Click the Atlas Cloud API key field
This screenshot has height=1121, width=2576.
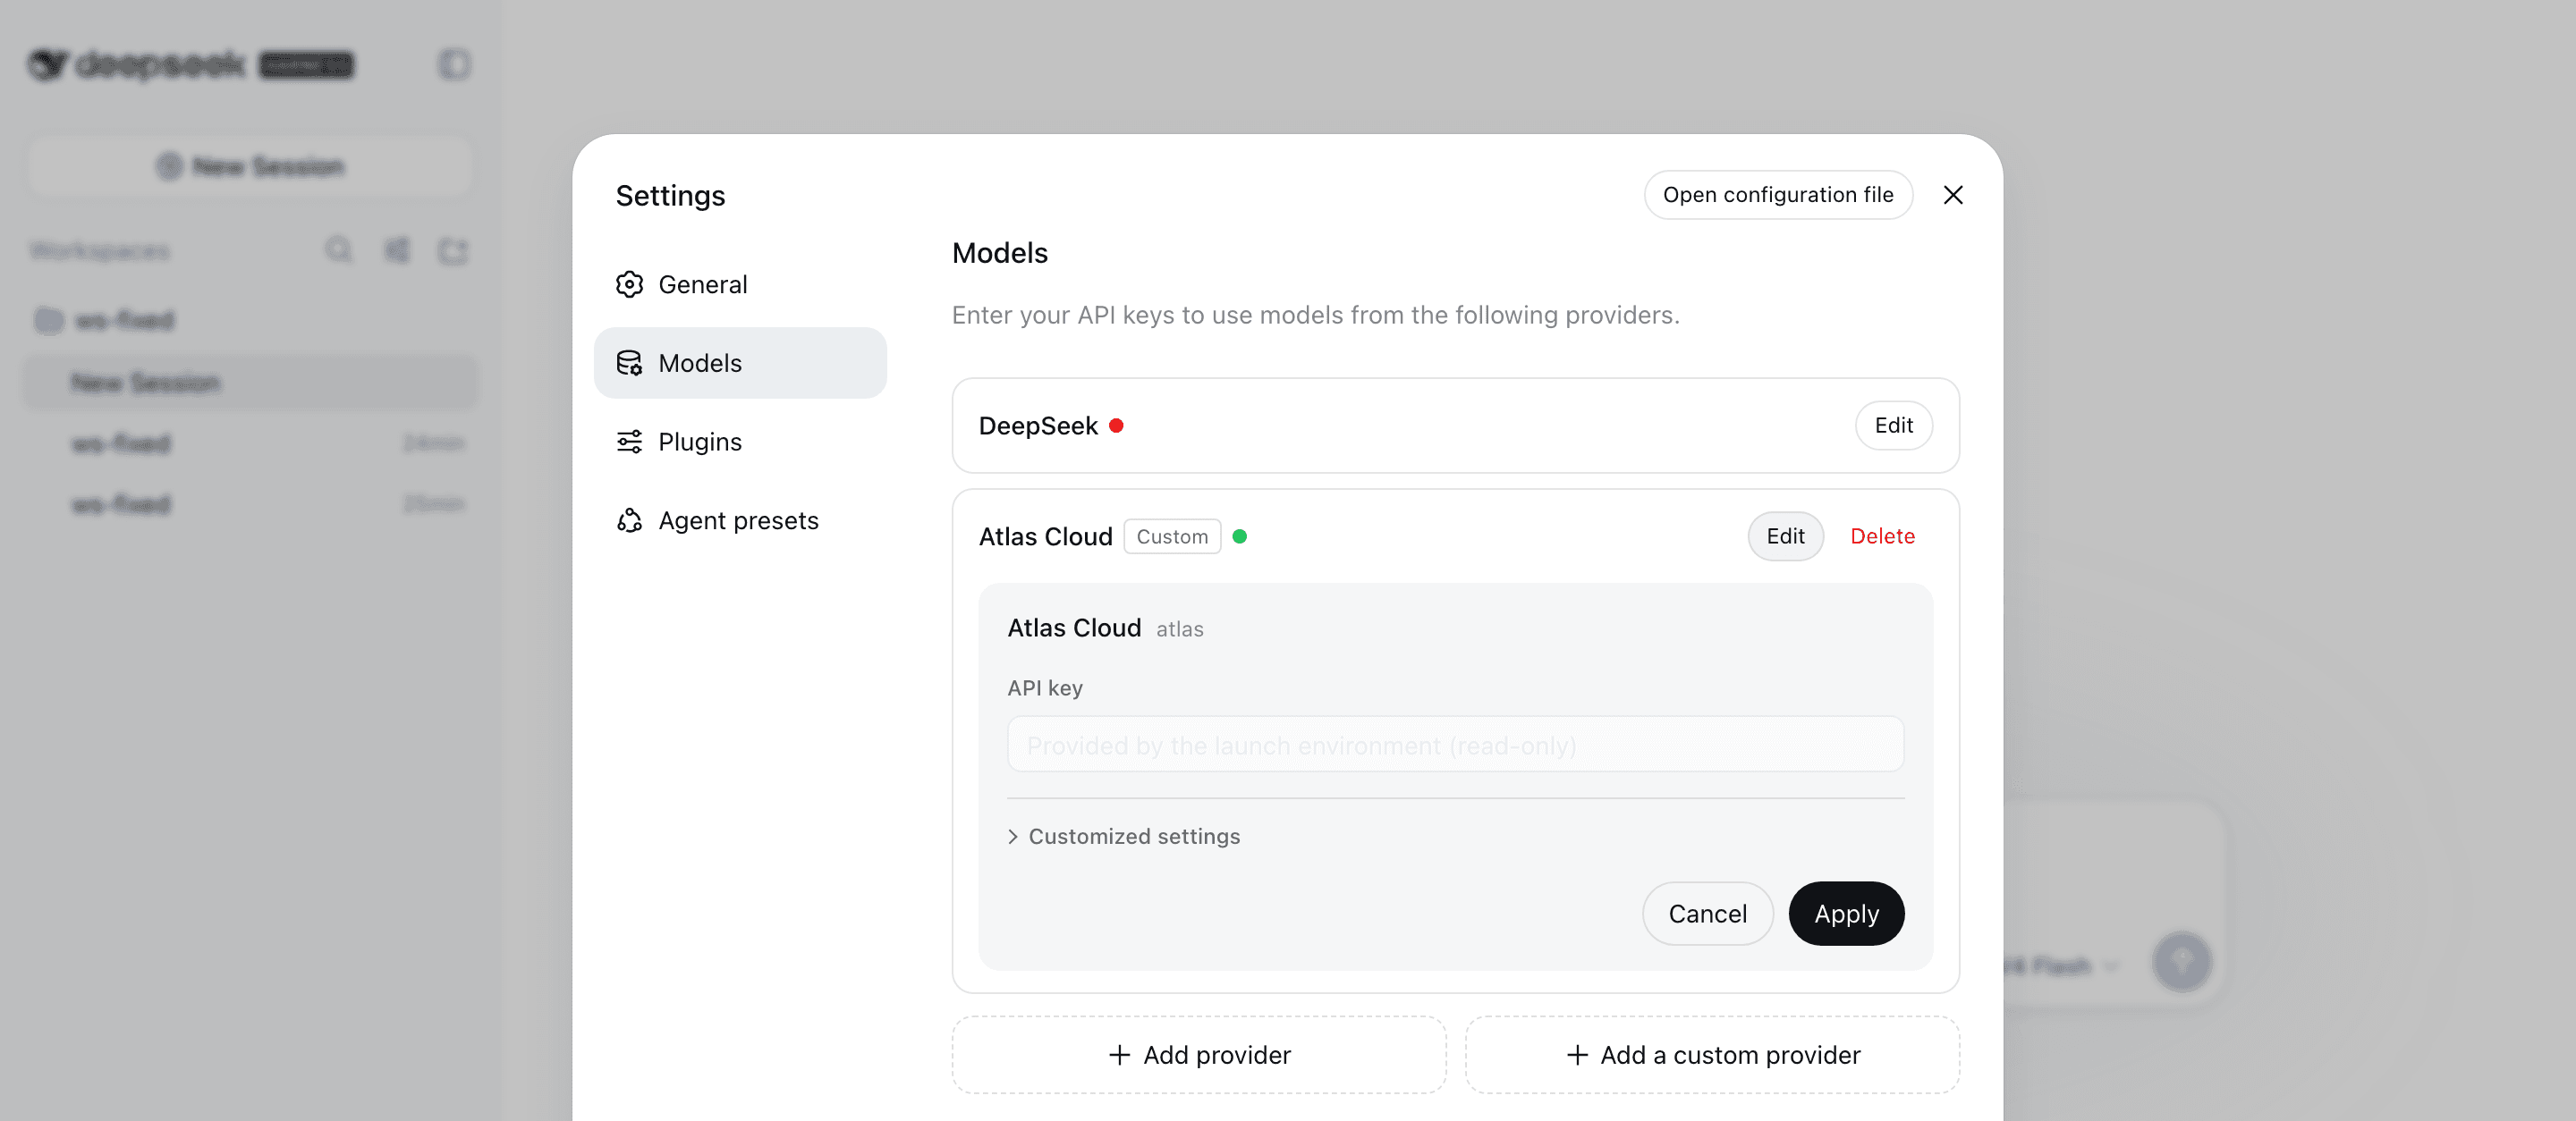[x=1455, y=745]
